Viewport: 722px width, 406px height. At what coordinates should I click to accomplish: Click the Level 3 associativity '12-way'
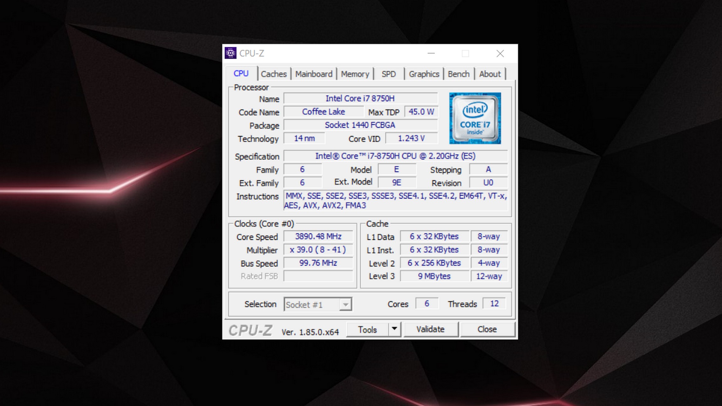(x=489, y=276)
